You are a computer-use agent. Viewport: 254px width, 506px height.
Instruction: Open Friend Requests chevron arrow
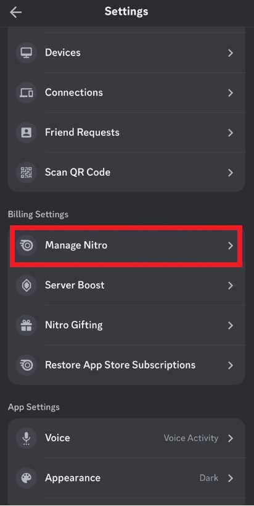click(x=231, y=133)
